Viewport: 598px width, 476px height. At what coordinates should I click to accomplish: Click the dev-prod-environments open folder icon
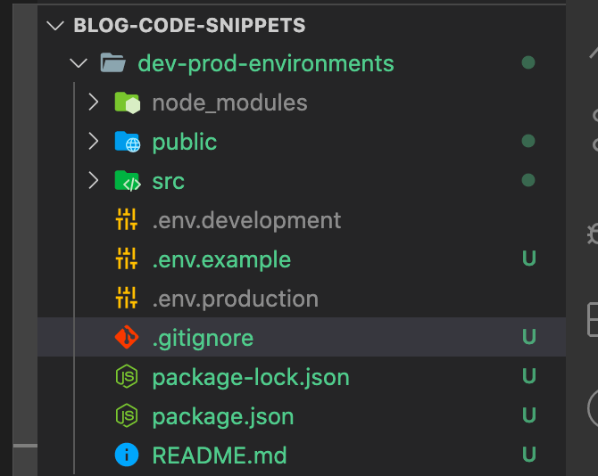pyautogui.click(x=112, y=62)
